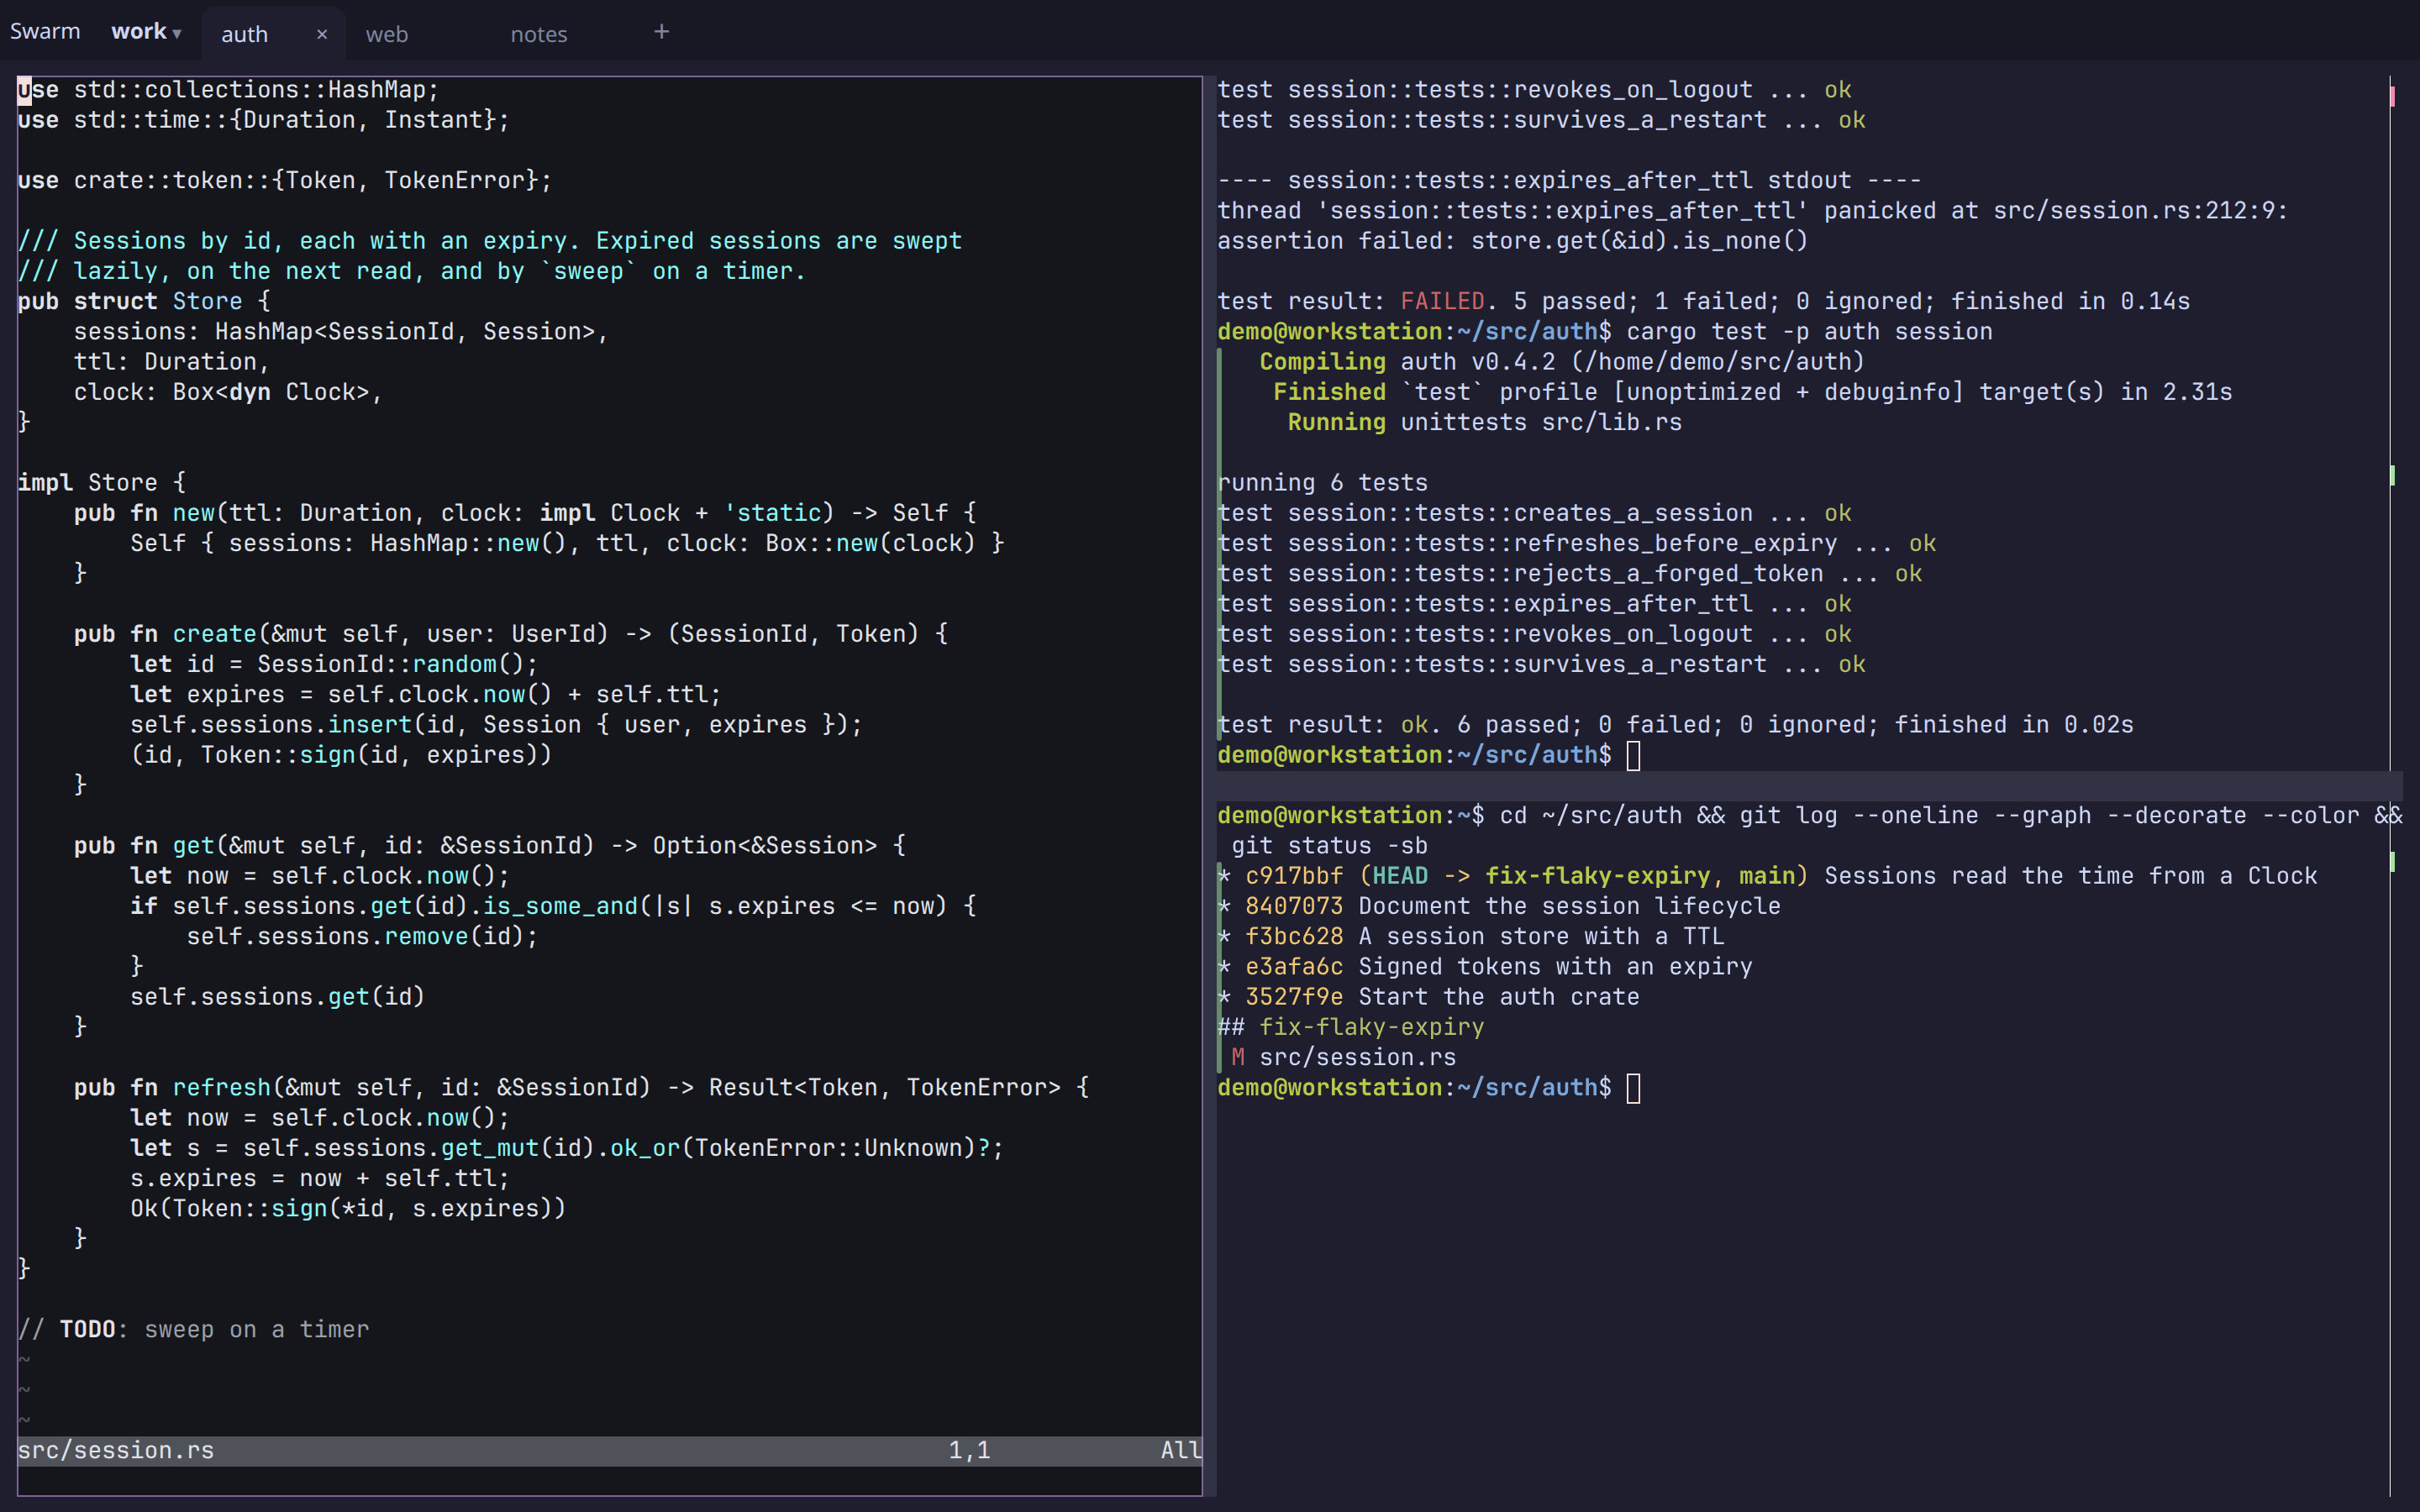Viewport: 2420px width, 1512px height.
Task: Click the fix-flaky-expiry branch name in HEAD decoration
Action: click(1597, 876)
